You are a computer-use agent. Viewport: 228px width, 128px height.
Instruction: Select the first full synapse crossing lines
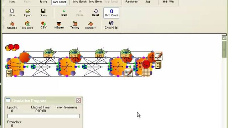coord(41,67)
